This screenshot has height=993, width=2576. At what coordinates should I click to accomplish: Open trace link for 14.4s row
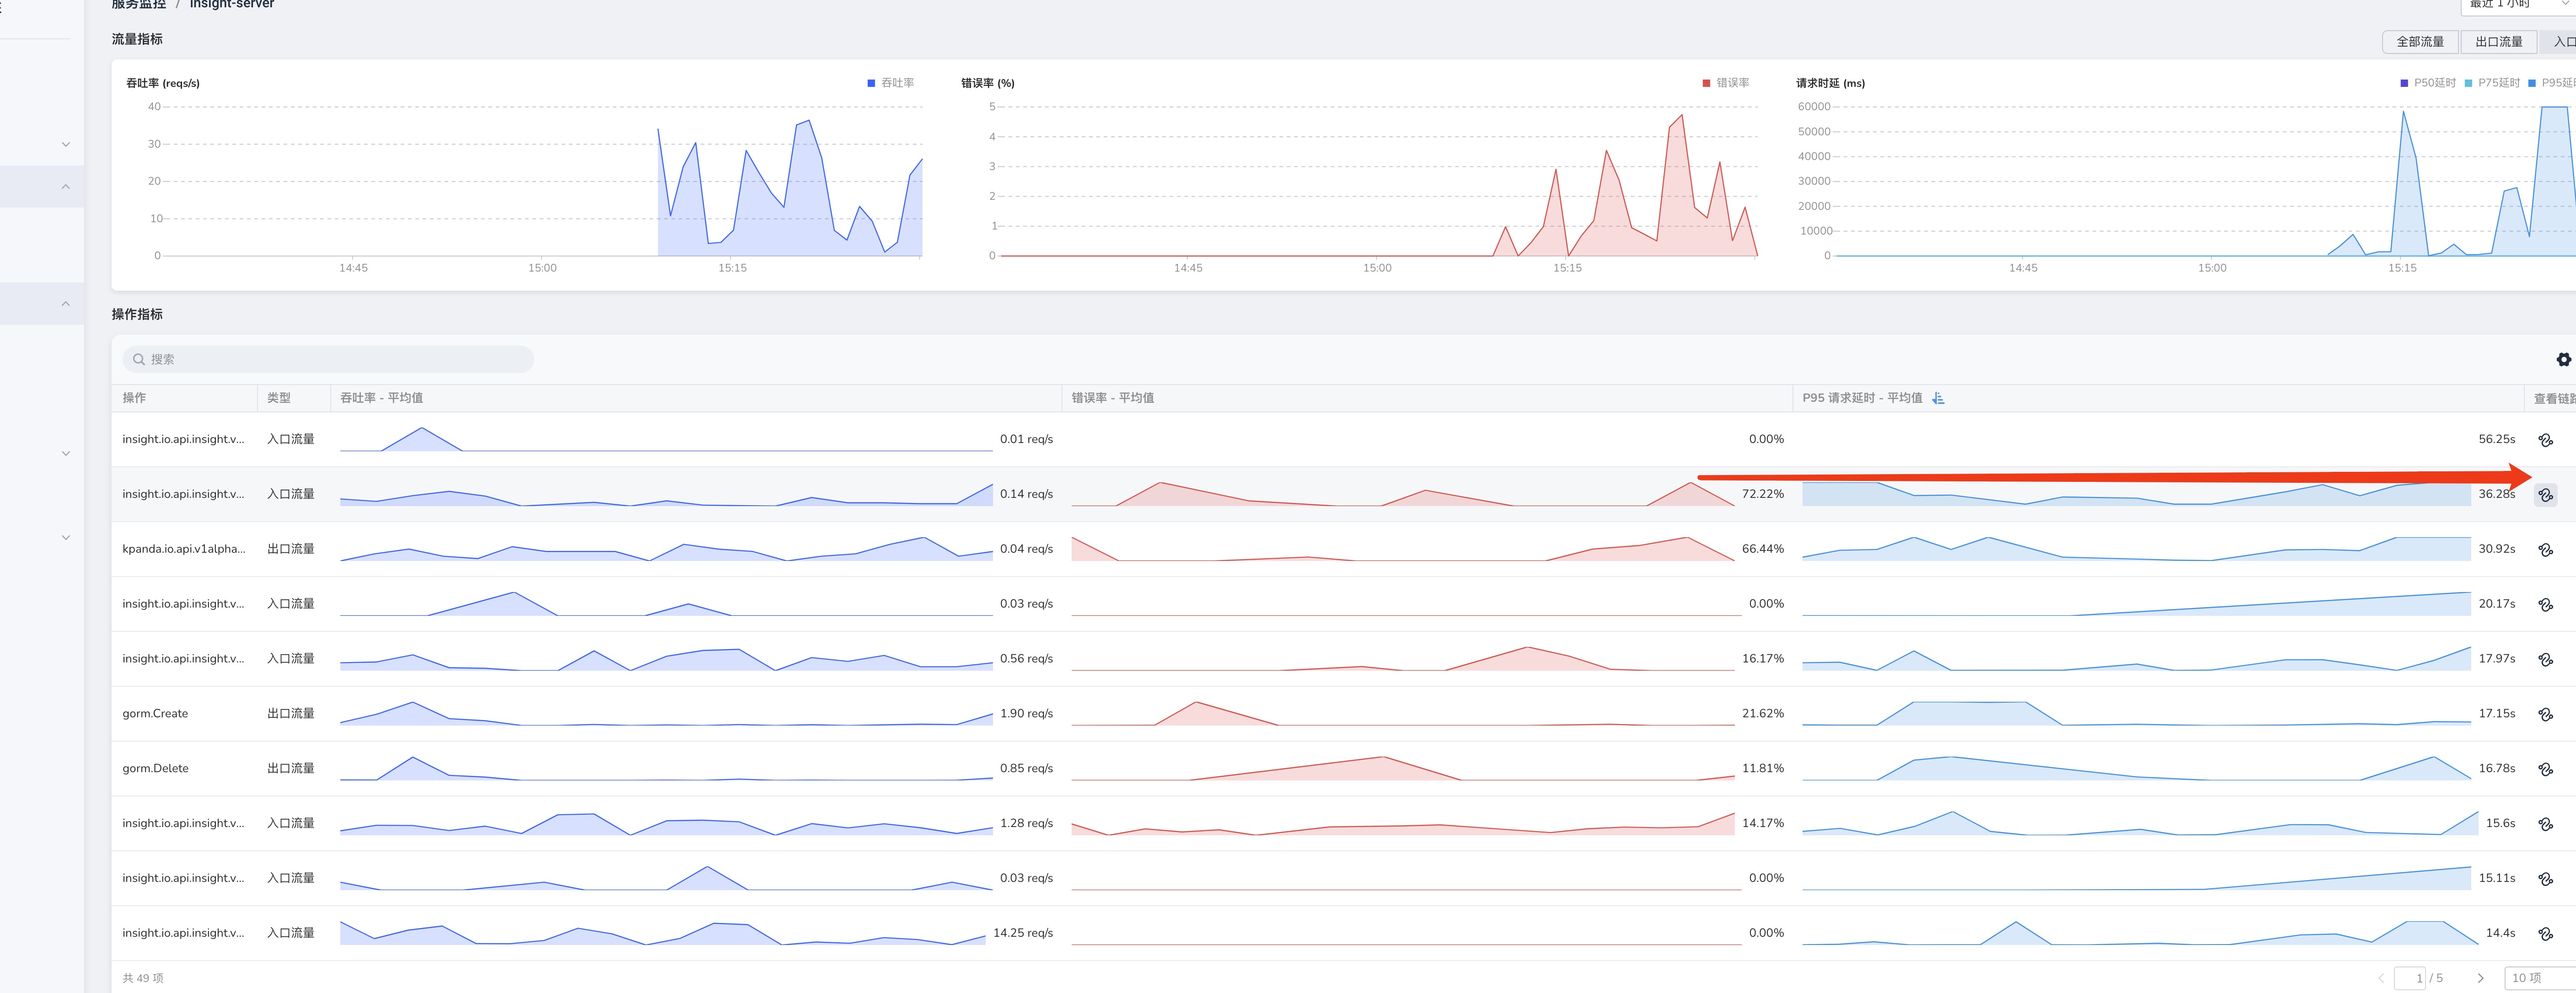point(2545,934)
